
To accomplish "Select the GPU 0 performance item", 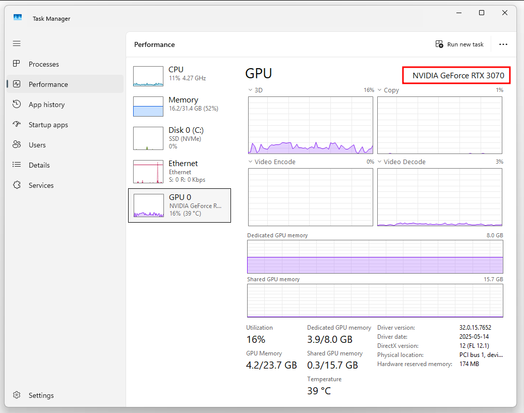I will pos(180,205).
